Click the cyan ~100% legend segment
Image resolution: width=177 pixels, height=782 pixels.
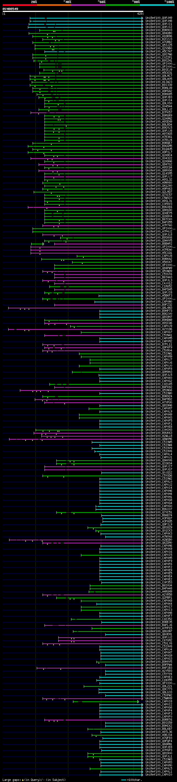tap(157, 5)
